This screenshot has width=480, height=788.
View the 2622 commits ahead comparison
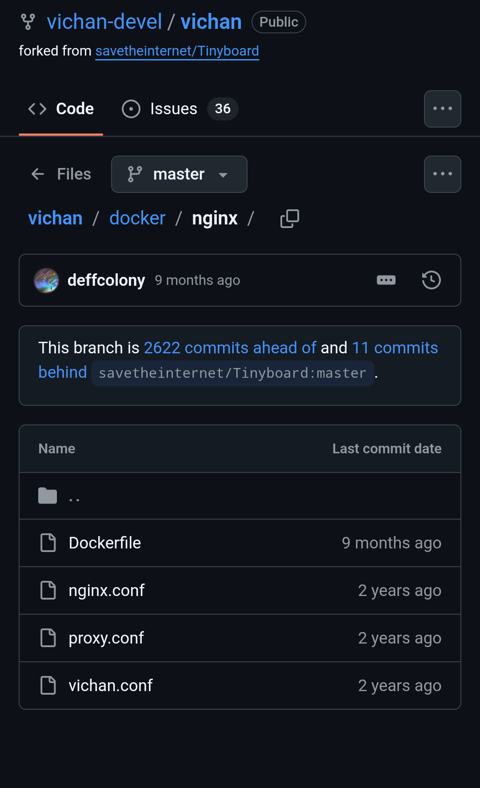(x=230, y=348)
